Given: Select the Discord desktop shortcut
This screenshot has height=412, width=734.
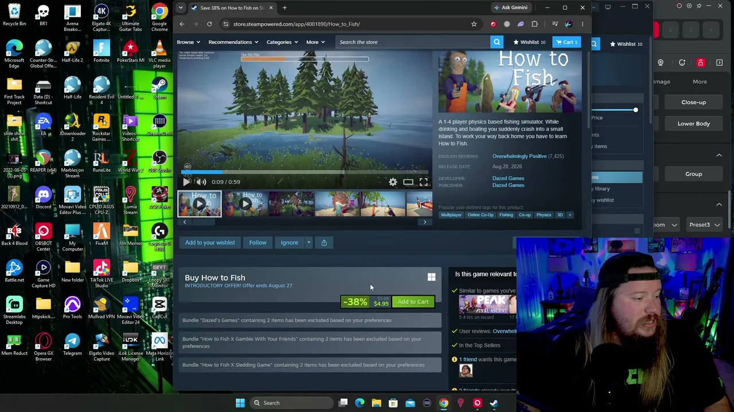Looking at the screenshot, I should tap(44, 199).
